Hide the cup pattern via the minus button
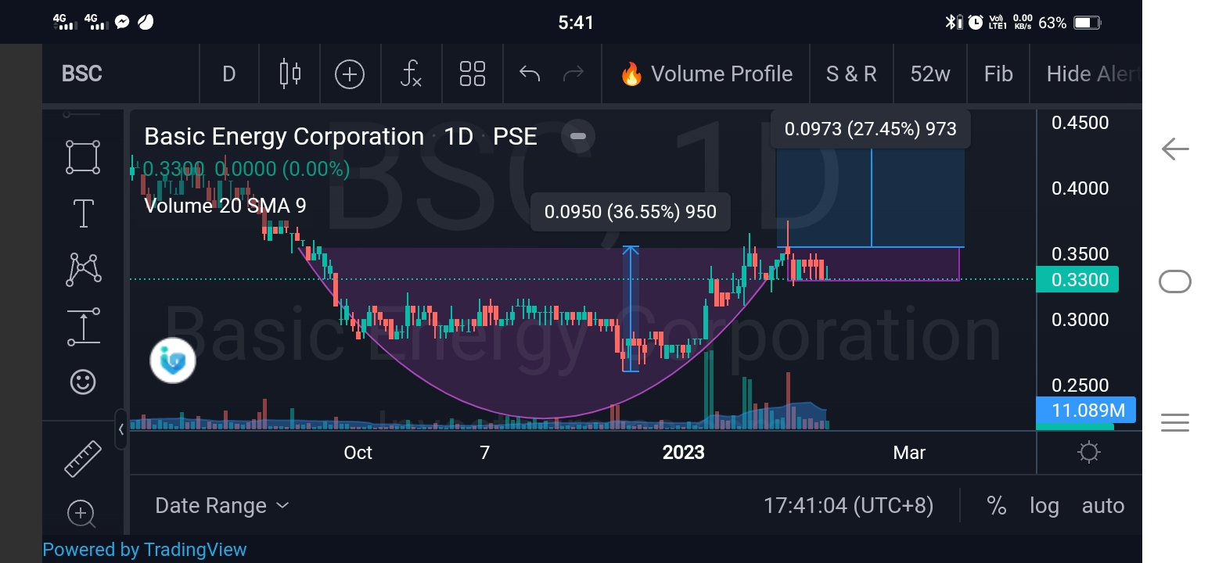The width and height of the screenshot is (1208, 563). coord(577,137)
